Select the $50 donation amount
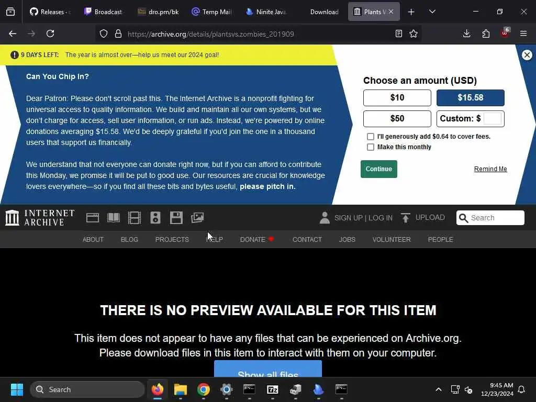 click(397, 119)
